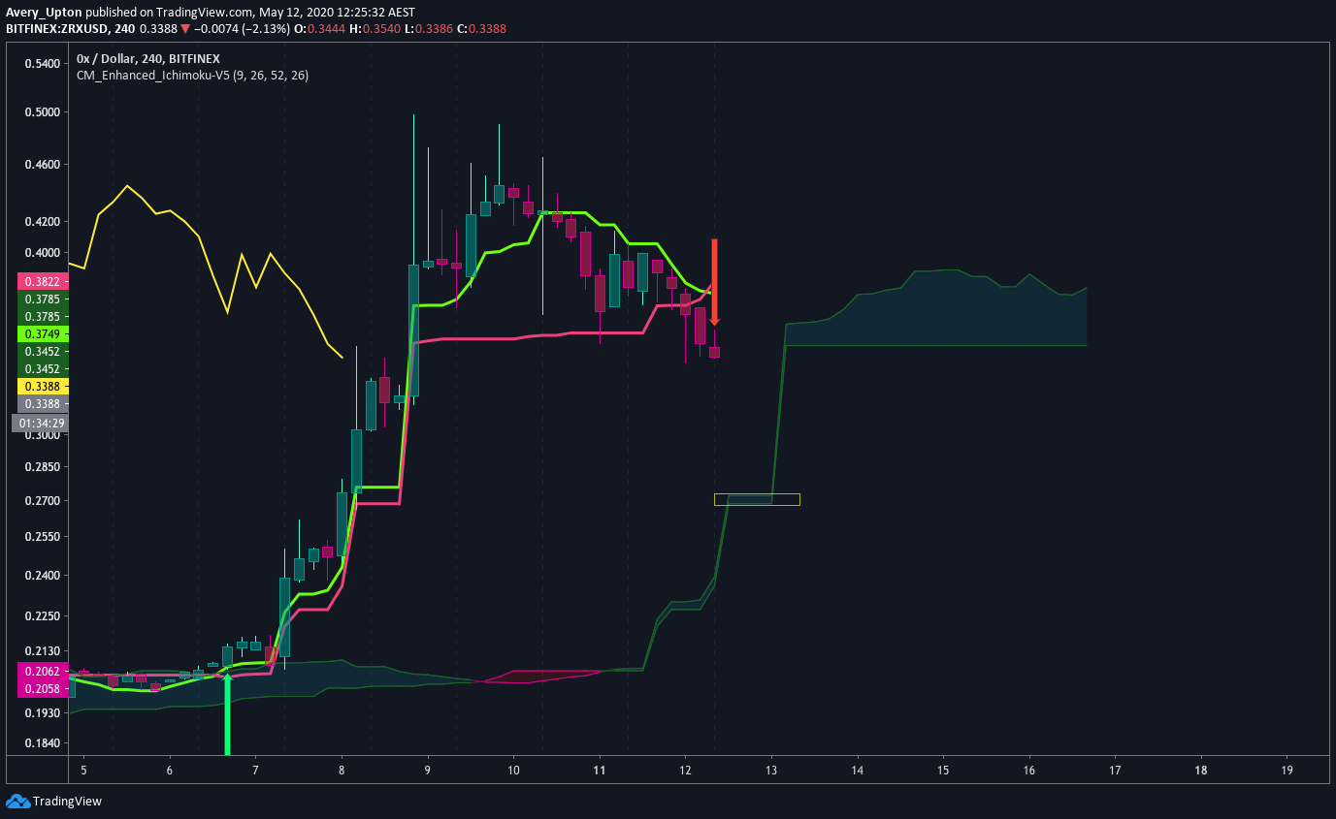Click the pink 0.3822 price label
The width and height of the screenshot is (1336, 819).
coord(42,281)
